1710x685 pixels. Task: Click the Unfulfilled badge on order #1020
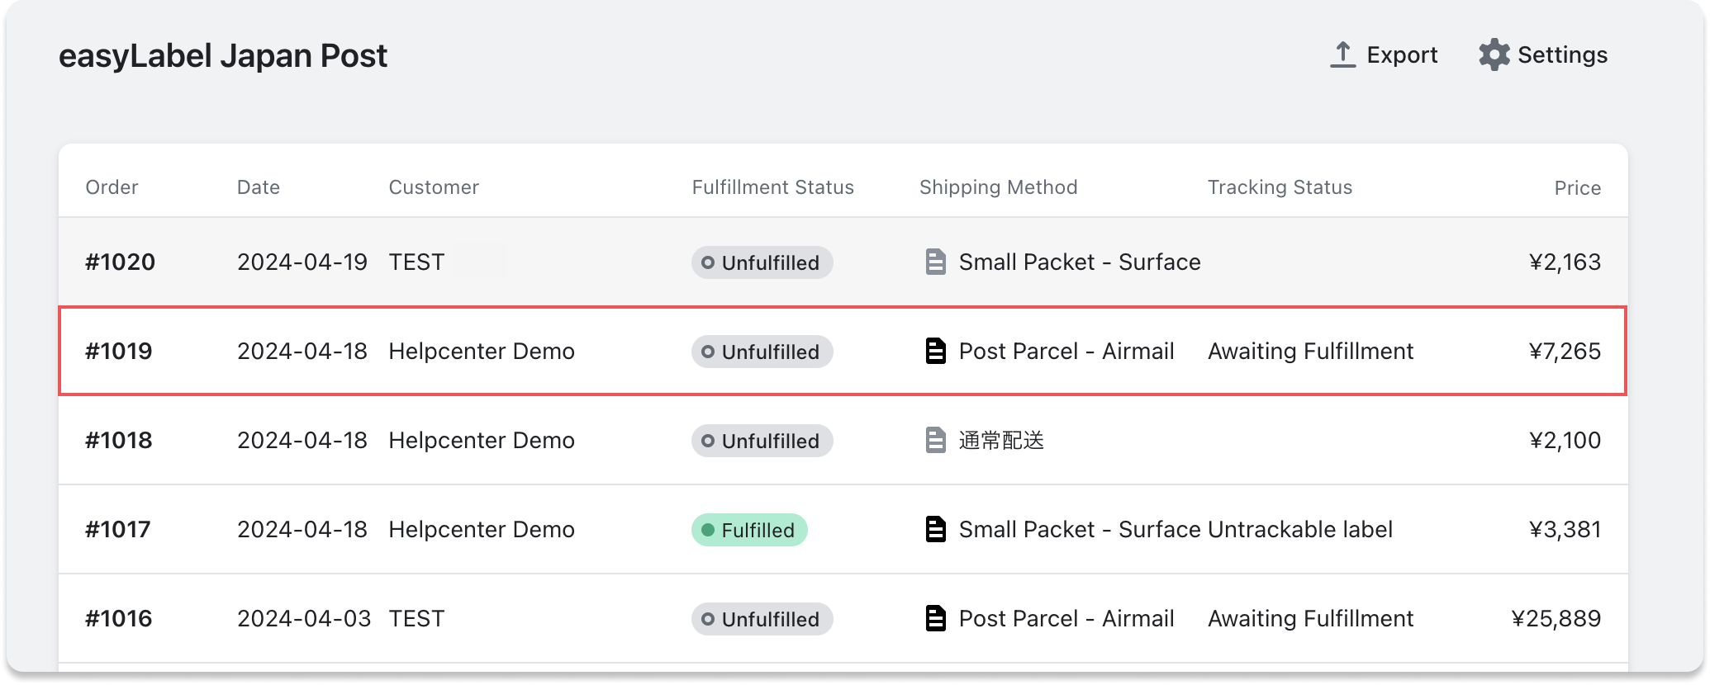(762, 262)
